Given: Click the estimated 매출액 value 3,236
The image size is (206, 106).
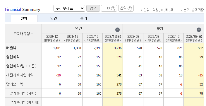Looking at the screenshot, I should (118, 48).
